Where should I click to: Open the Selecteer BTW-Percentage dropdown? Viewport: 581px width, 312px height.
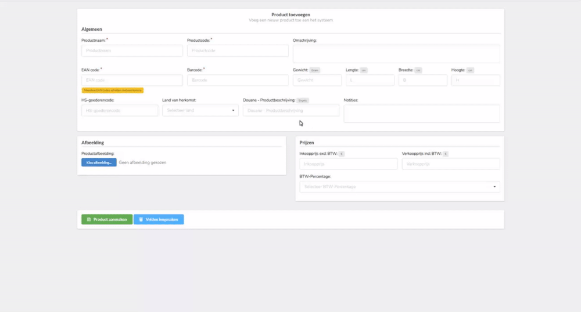pos(400,187)
